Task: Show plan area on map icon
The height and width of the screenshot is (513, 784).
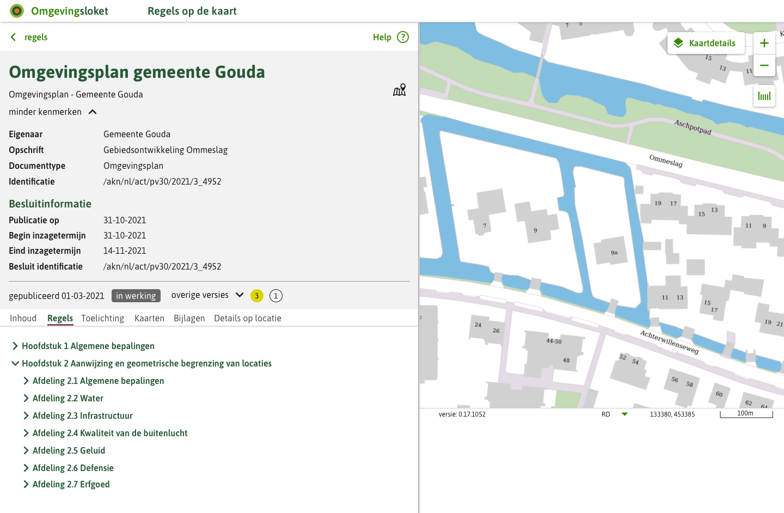Action: (400, 90)
